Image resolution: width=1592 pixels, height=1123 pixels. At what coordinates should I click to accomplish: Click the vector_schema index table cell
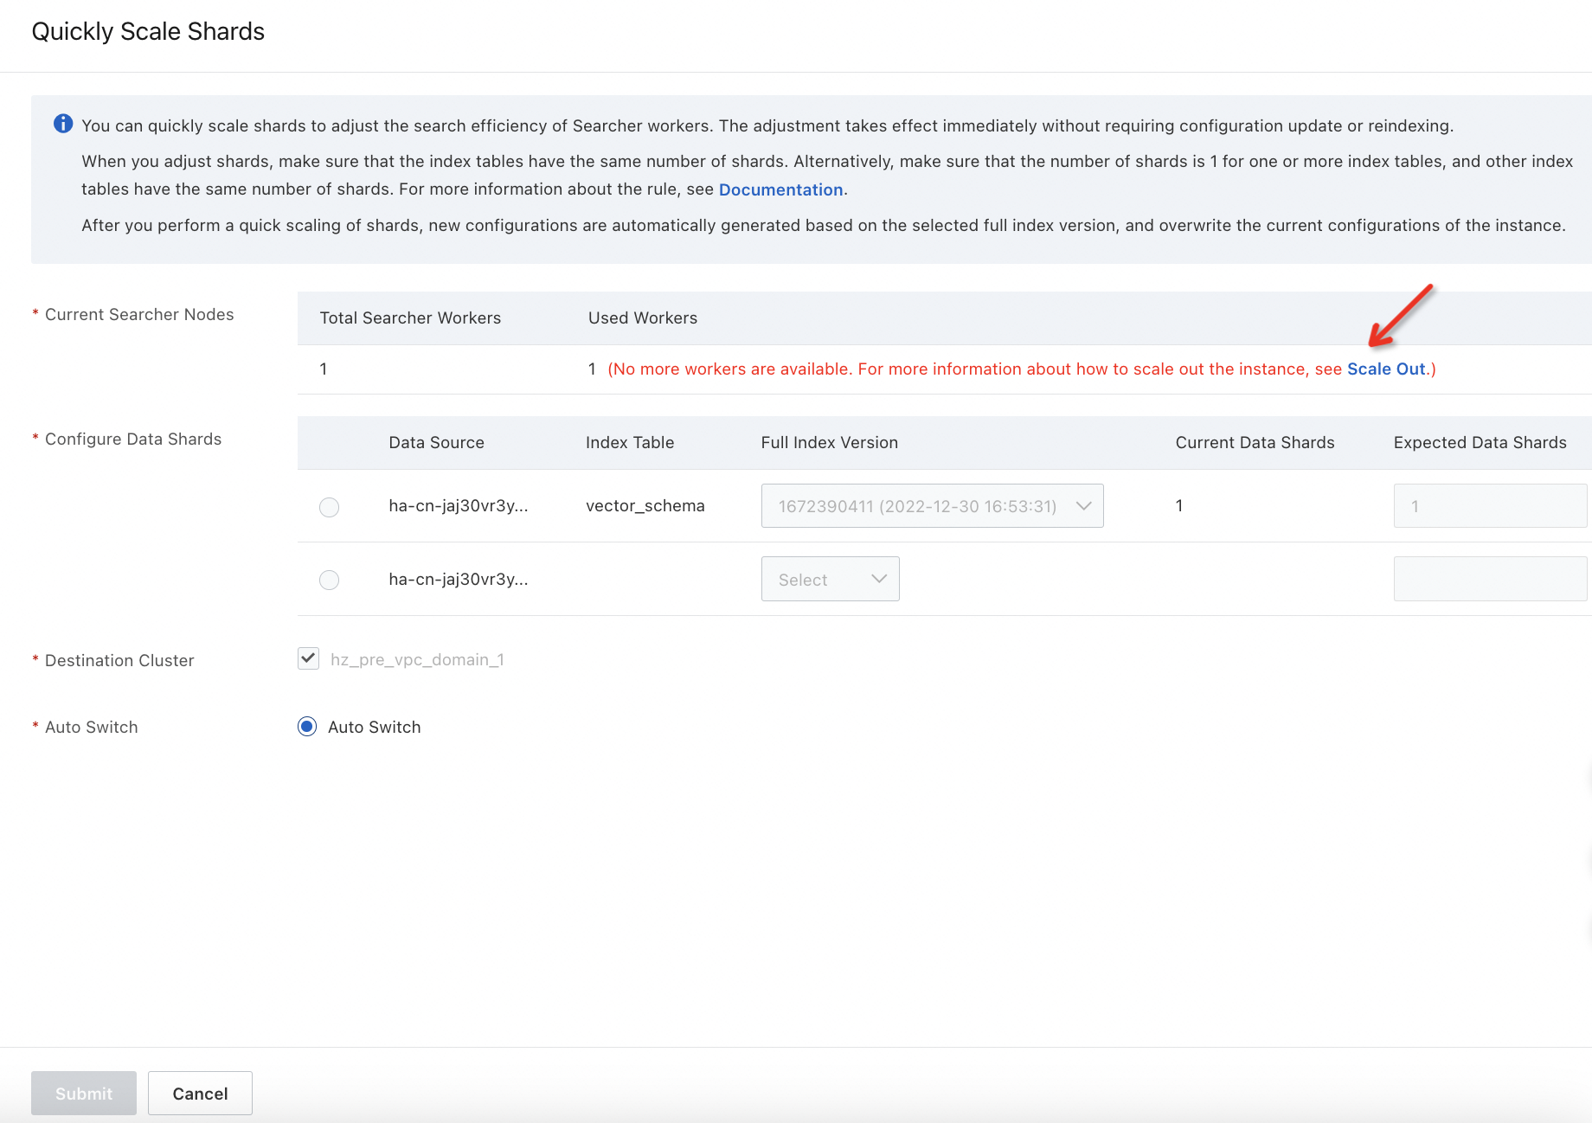645,506
